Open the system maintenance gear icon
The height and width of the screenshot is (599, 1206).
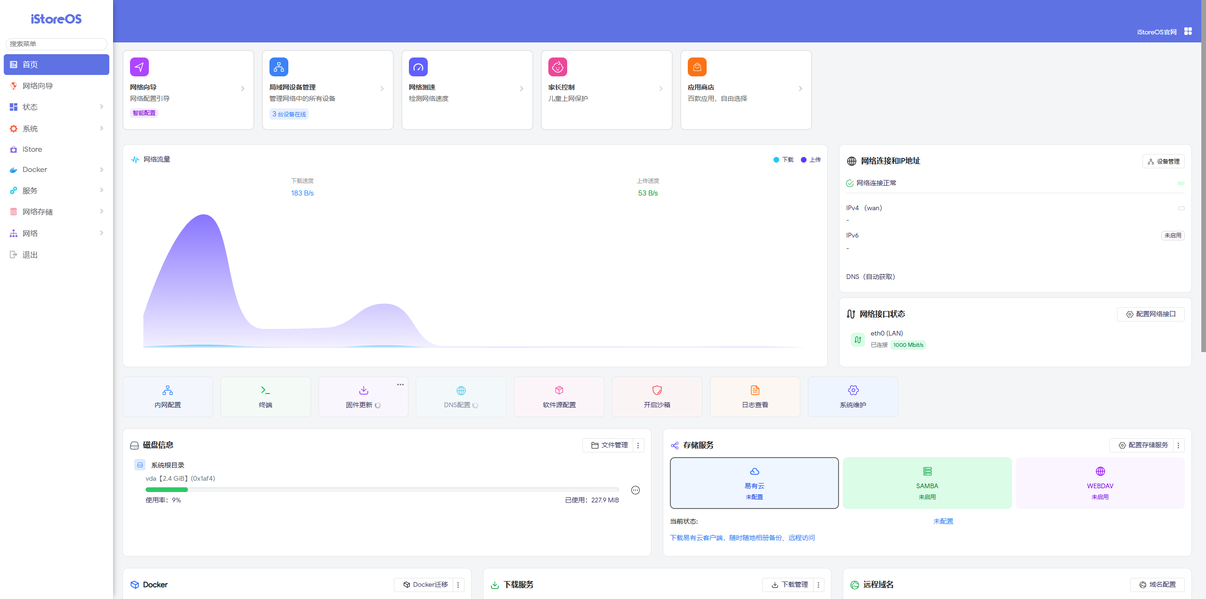pyautogui.click(x=853, y=390)
